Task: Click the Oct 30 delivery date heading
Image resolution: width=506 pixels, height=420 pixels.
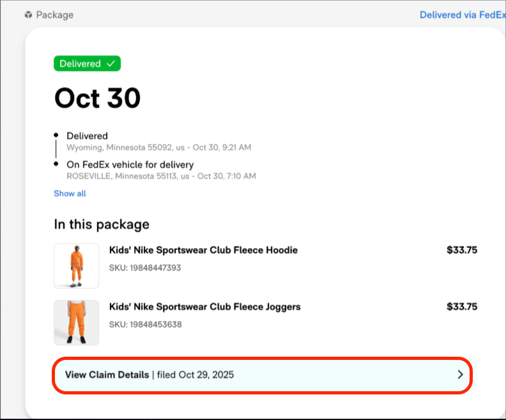Action: click(x=97, y=98)
